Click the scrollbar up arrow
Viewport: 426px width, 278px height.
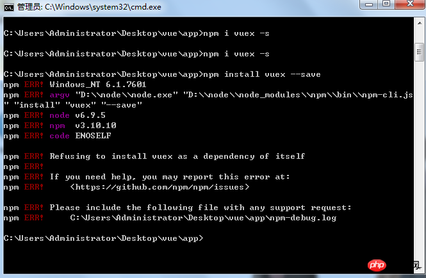pos(420,23)
